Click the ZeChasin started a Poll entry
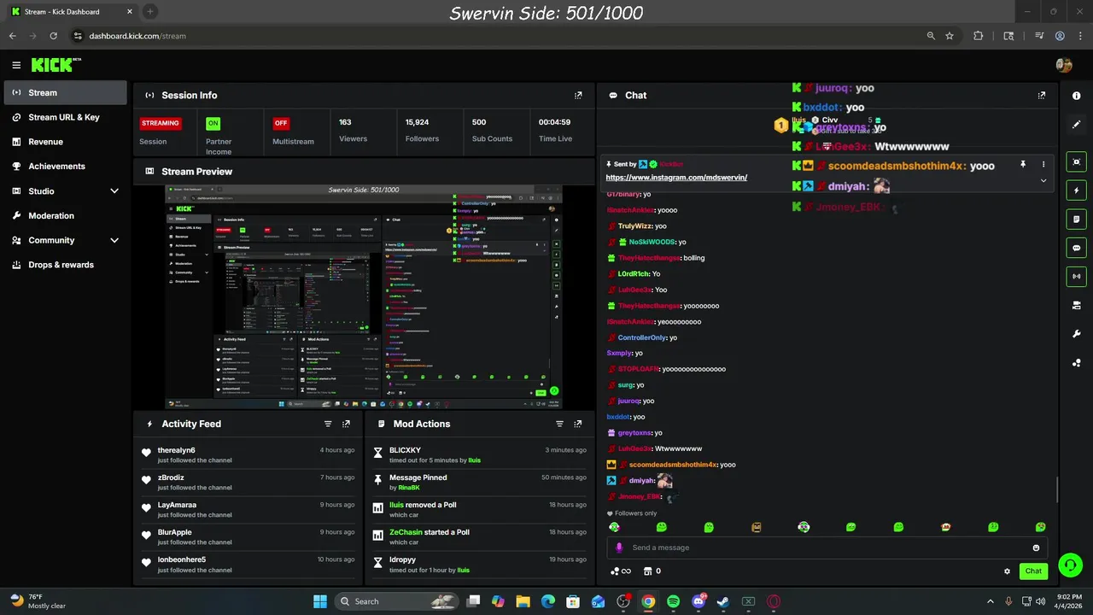Image resolution: width=1093 pixels, height=615 pixels. 480,536
